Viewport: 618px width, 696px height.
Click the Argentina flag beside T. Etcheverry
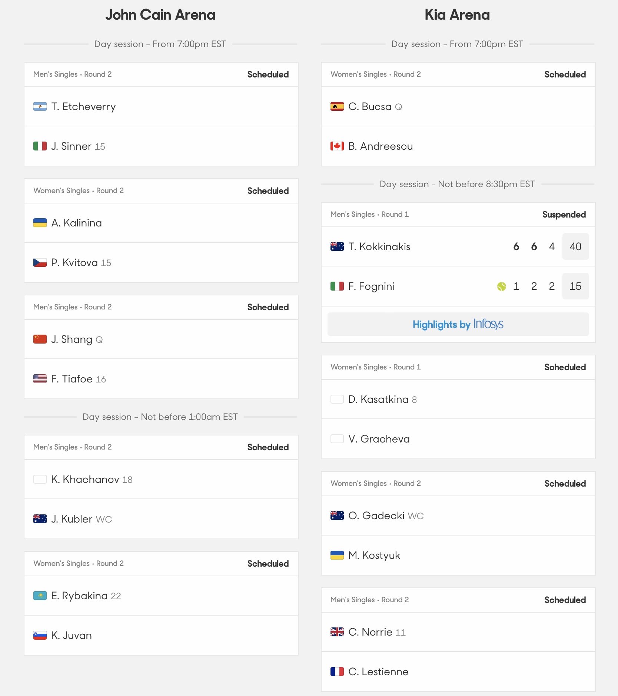40,107
